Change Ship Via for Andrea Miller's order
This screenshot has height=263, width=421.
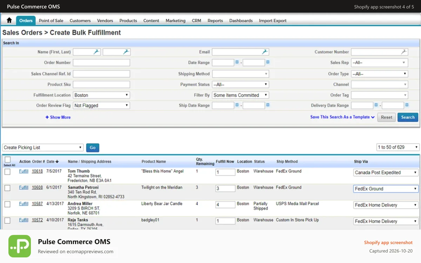pyautogui.click(x=386, y=205)
